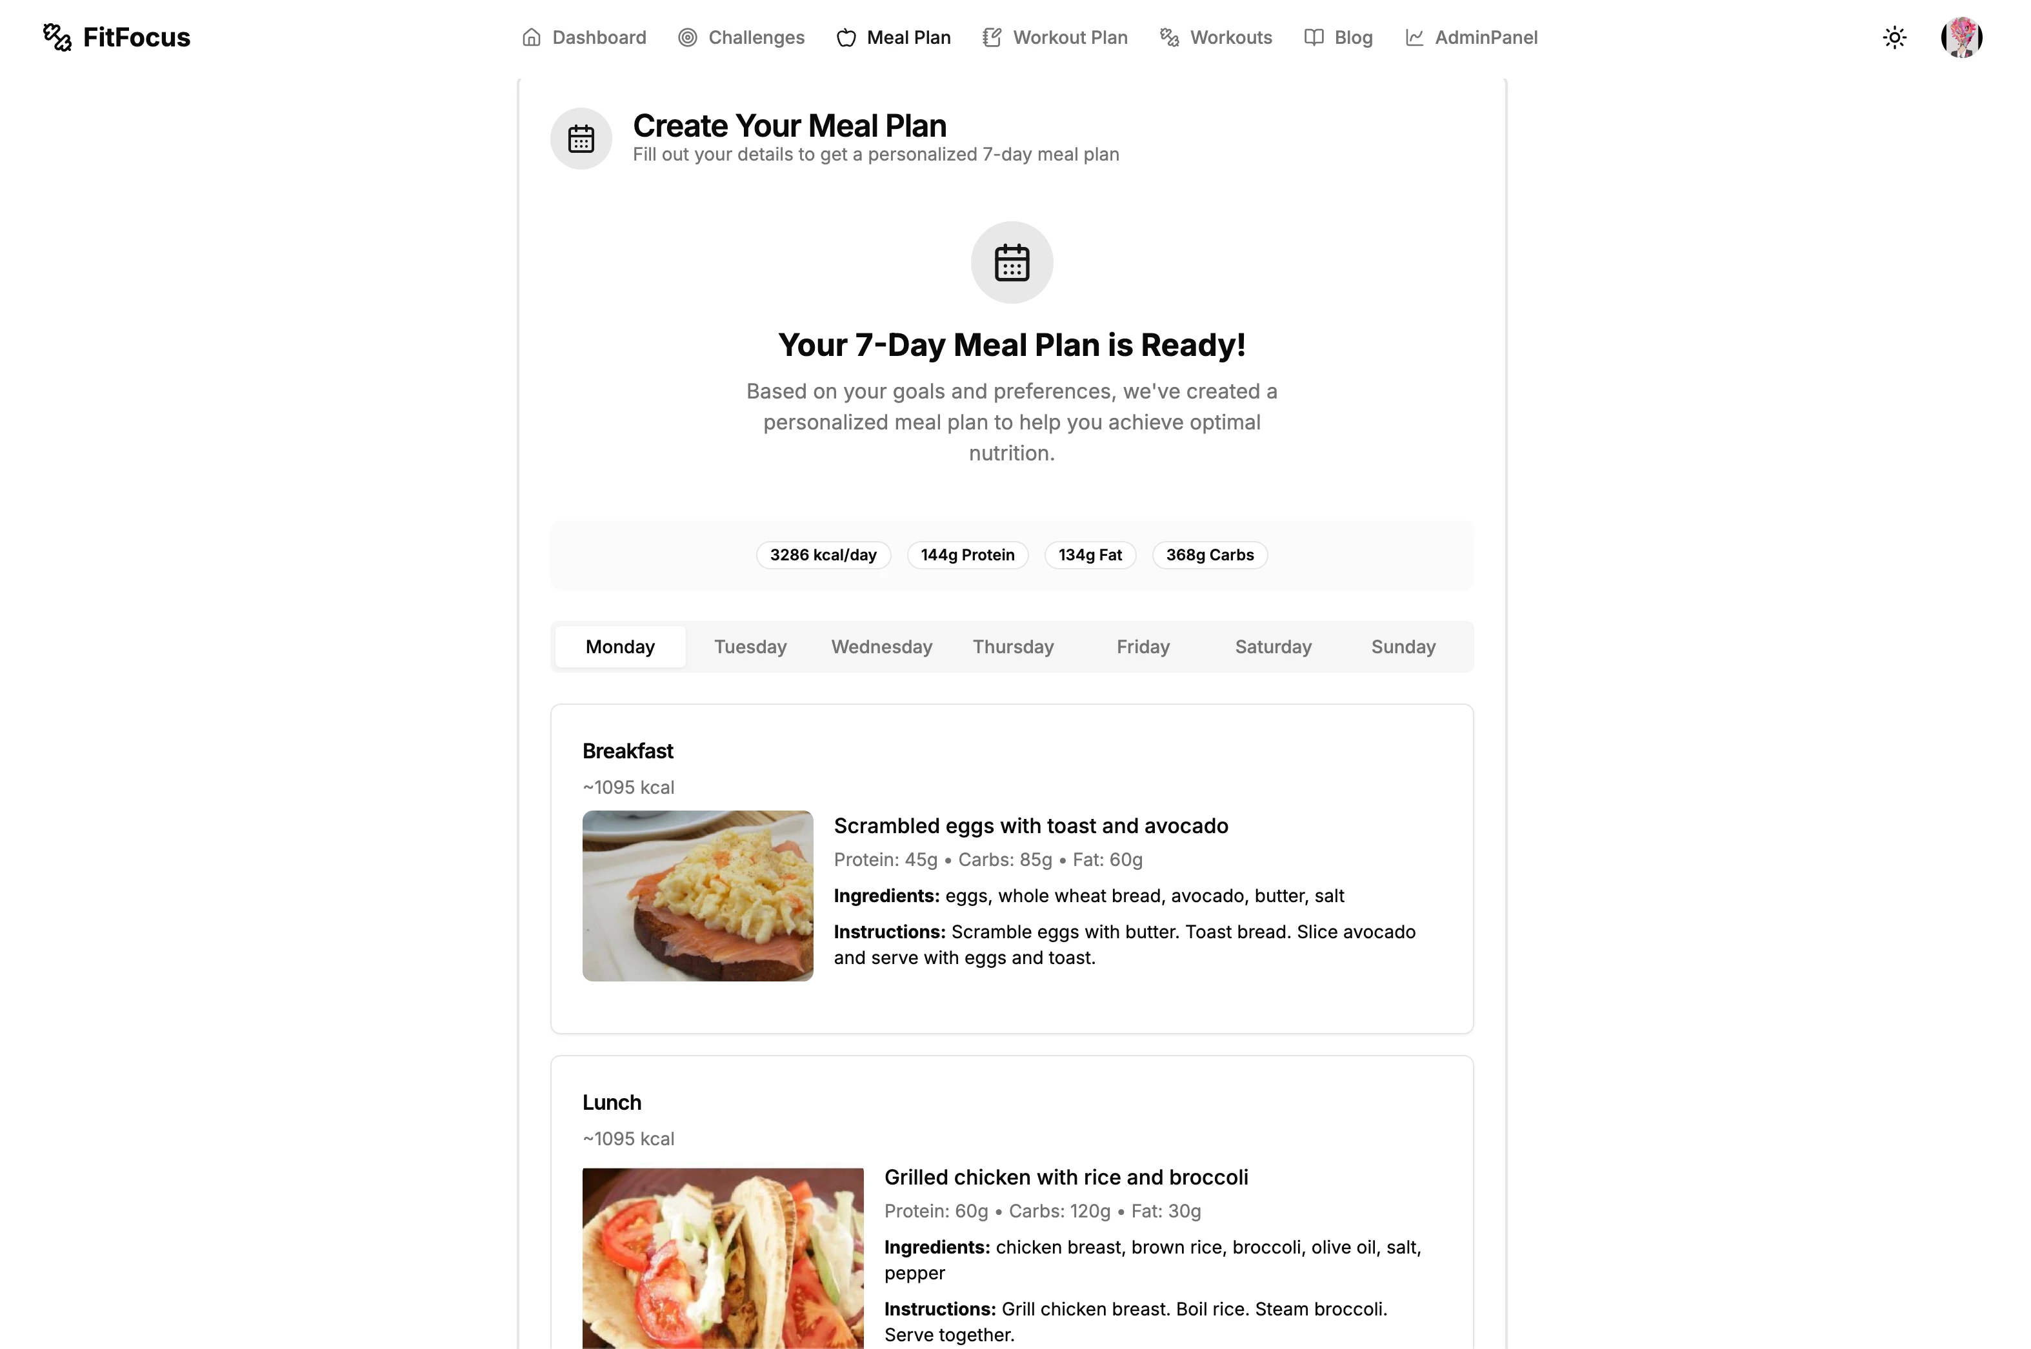This screenshot has width=2031, height=1349.
Task: Open the Saturday meal tab
Action: pyautogui.click(x=1273, y=647)
